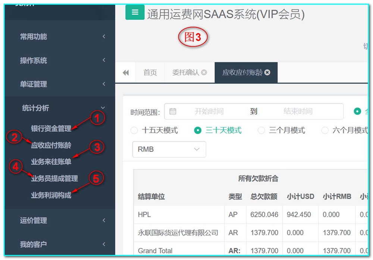Switch to the 首页 tab
Viewport: 373px width, 260px height.
pyautogui.click(x=150, y=73)
